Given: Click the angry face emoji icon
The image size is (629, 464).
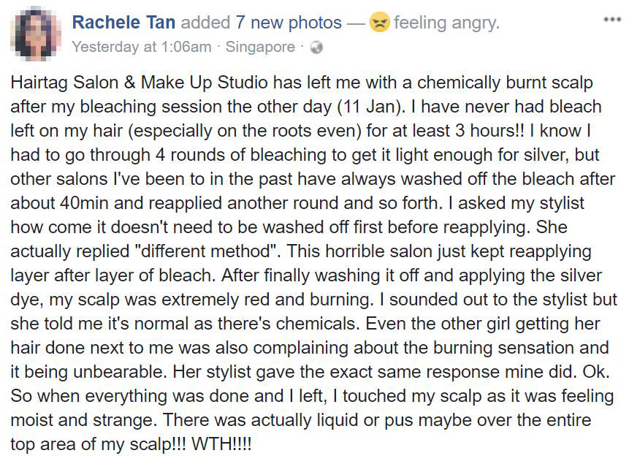Looking at the screenshot, I should click(x=378, y=23).
